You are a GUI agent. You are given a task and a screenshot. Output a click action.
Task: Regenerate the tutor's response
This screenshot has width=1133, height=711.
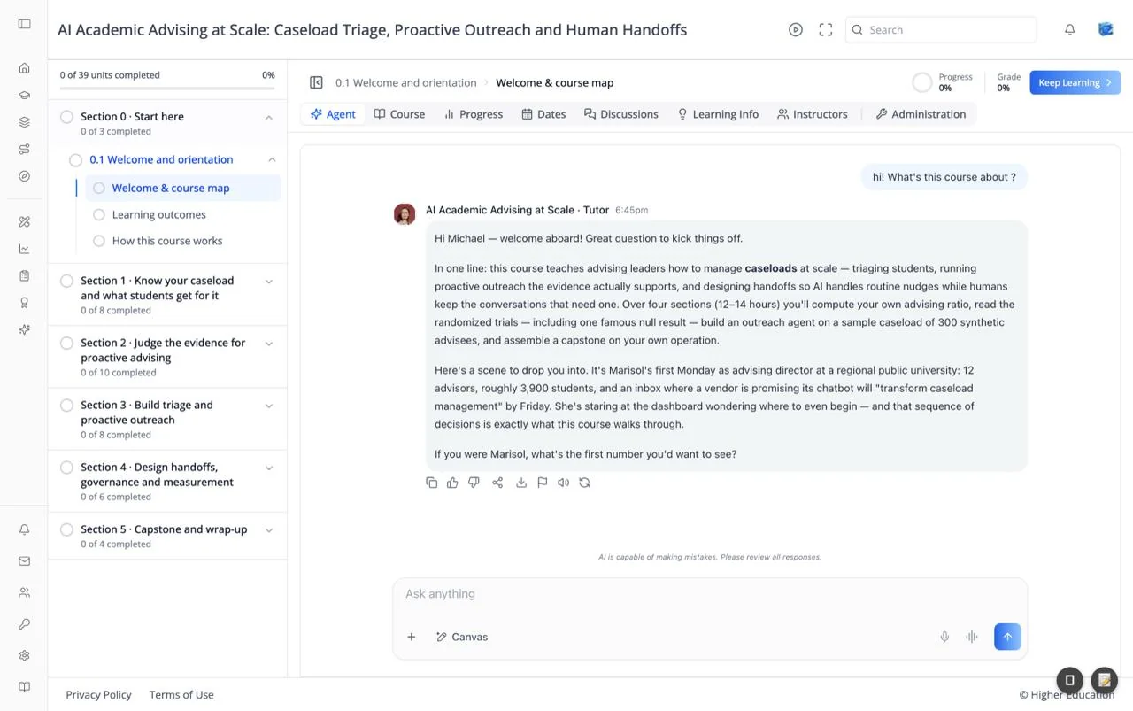click(x=584, y=483)
